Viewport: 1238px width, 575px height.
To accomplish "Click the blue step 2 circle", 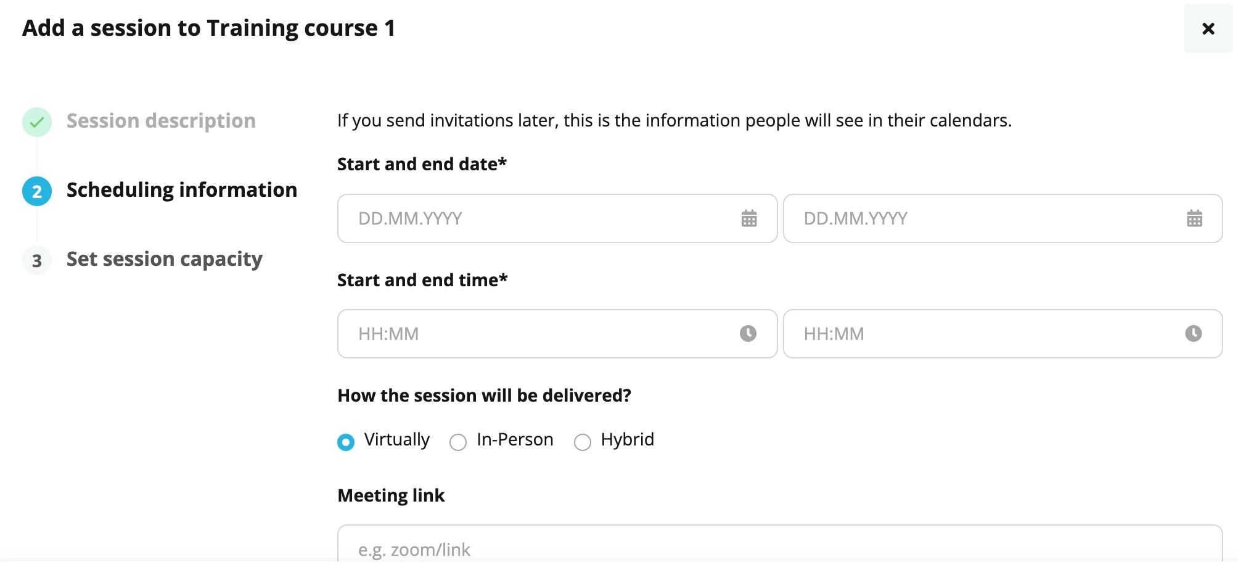I will 37,191.
